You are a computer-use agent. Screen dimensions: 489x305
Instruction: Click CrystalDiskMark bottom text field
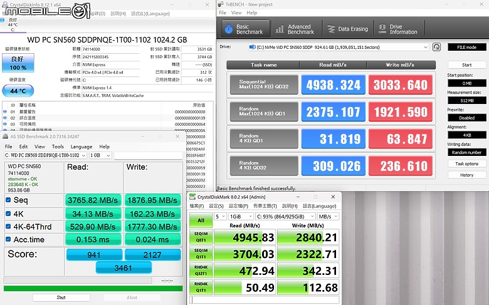point(264,300)
